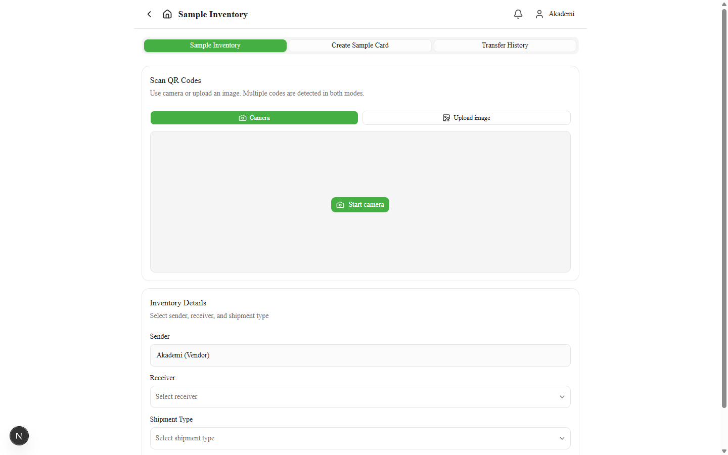Click the Sample Inventory page title
This screenshot has width=728, height=455.
(x=213, y=14)
